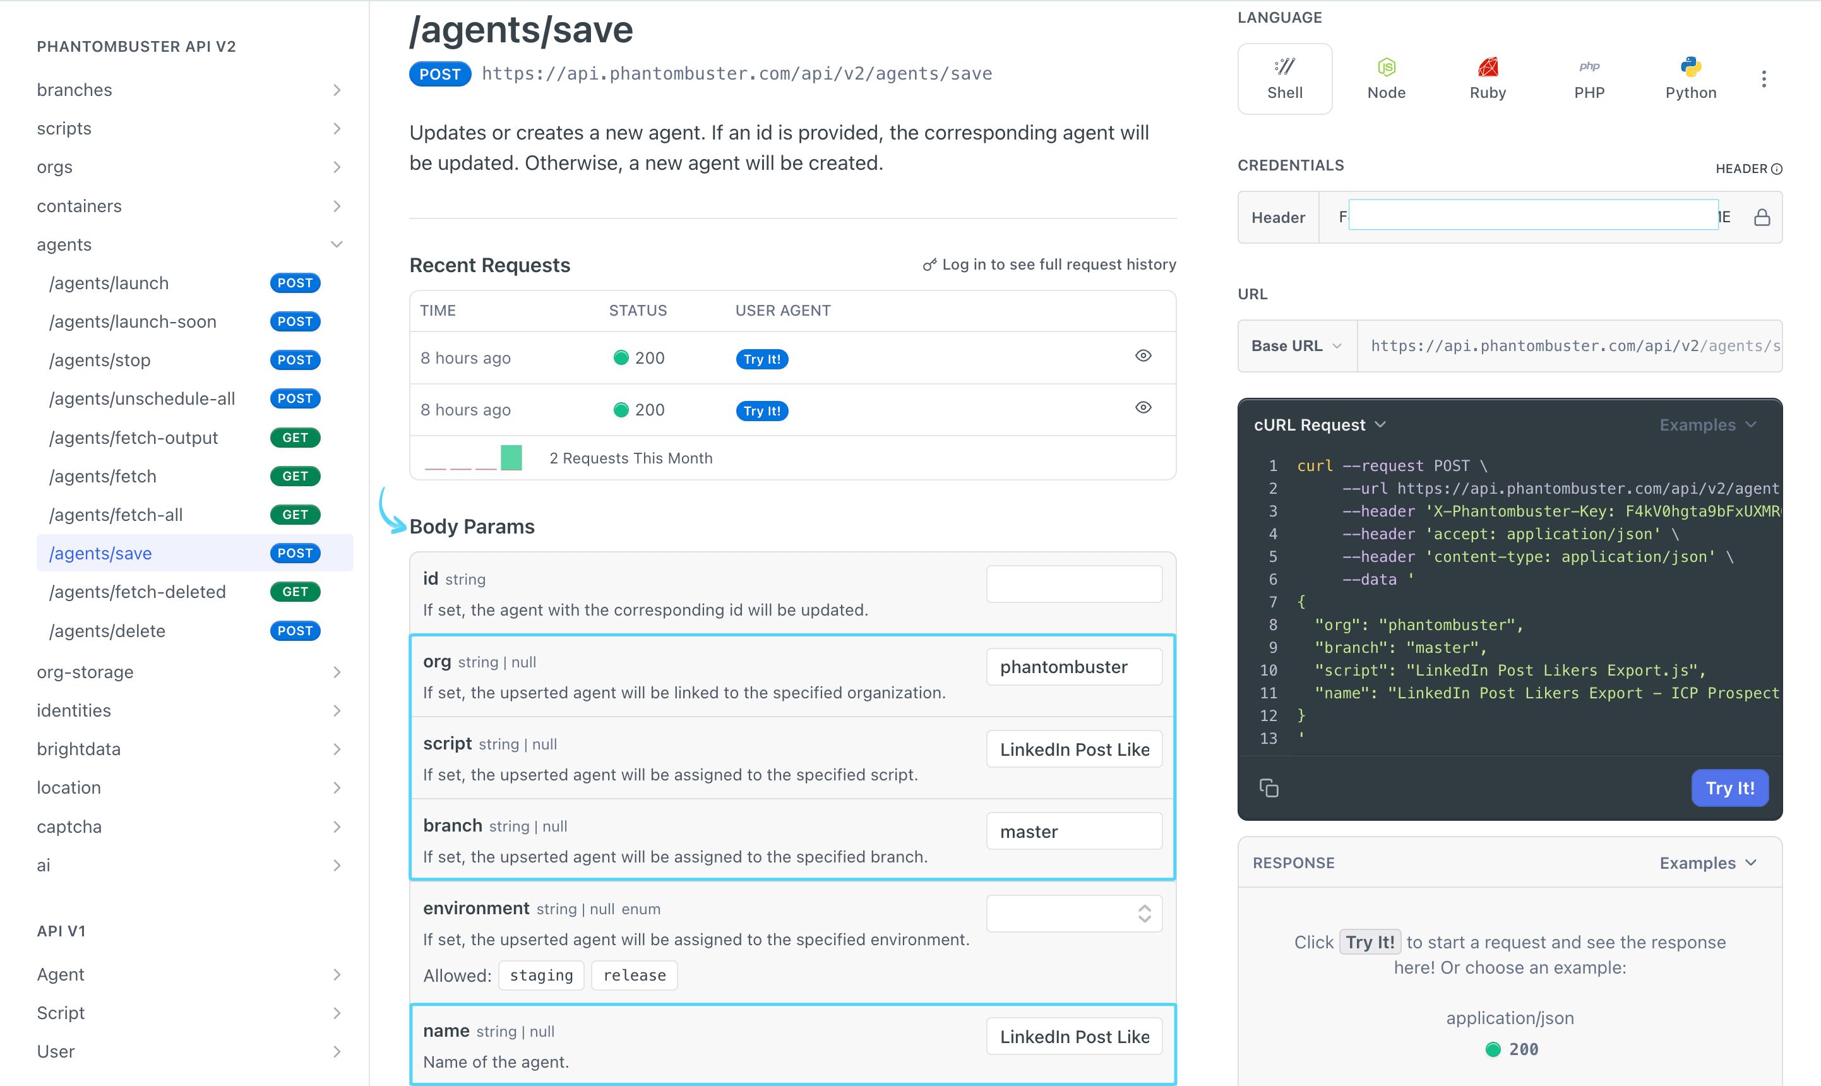Screen dimensions: 1821x1086
Task: Open /agents/save endpoint in sidebar
Action: (194, 553)
